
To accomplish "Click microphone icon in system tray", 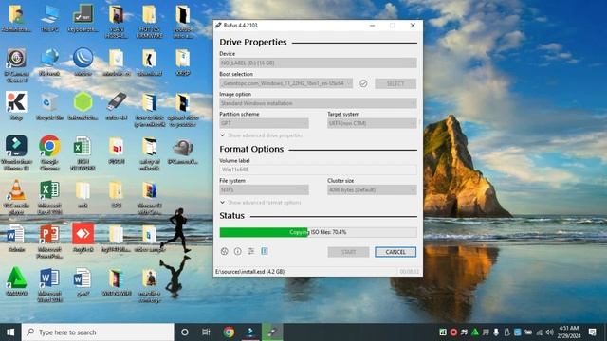I will [496, 332].
